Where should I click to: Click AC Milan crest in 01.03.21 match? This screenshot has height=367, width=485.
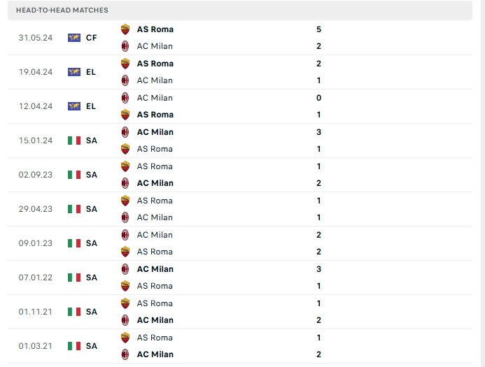click(125, 354)
